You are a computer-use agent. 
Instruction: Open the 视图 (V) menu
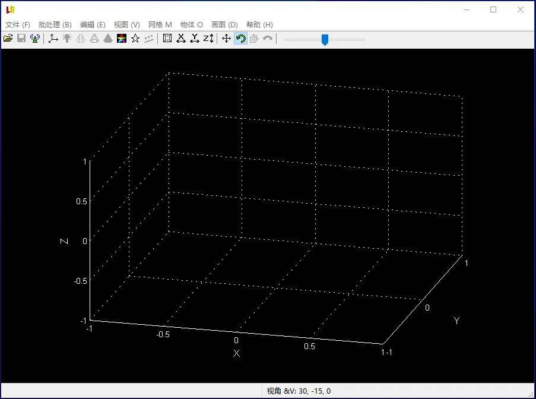pos(127,24)
